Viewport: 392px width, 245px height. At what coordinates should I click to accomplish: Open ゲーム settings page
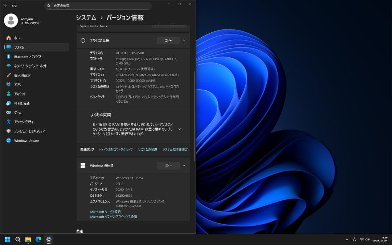point(27,113)
